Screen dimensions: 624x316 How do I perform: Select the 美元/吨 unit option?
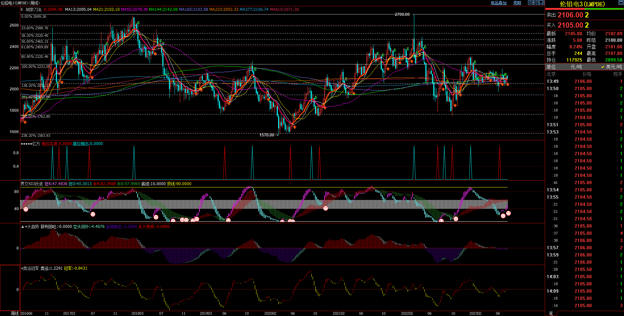tap(612, 67)
